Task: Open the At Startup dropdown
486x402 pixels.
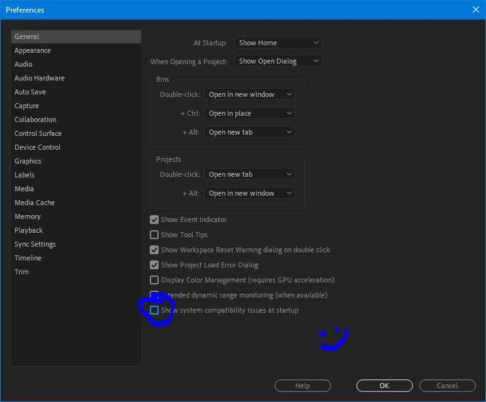Action: click(x=278, y=43)
